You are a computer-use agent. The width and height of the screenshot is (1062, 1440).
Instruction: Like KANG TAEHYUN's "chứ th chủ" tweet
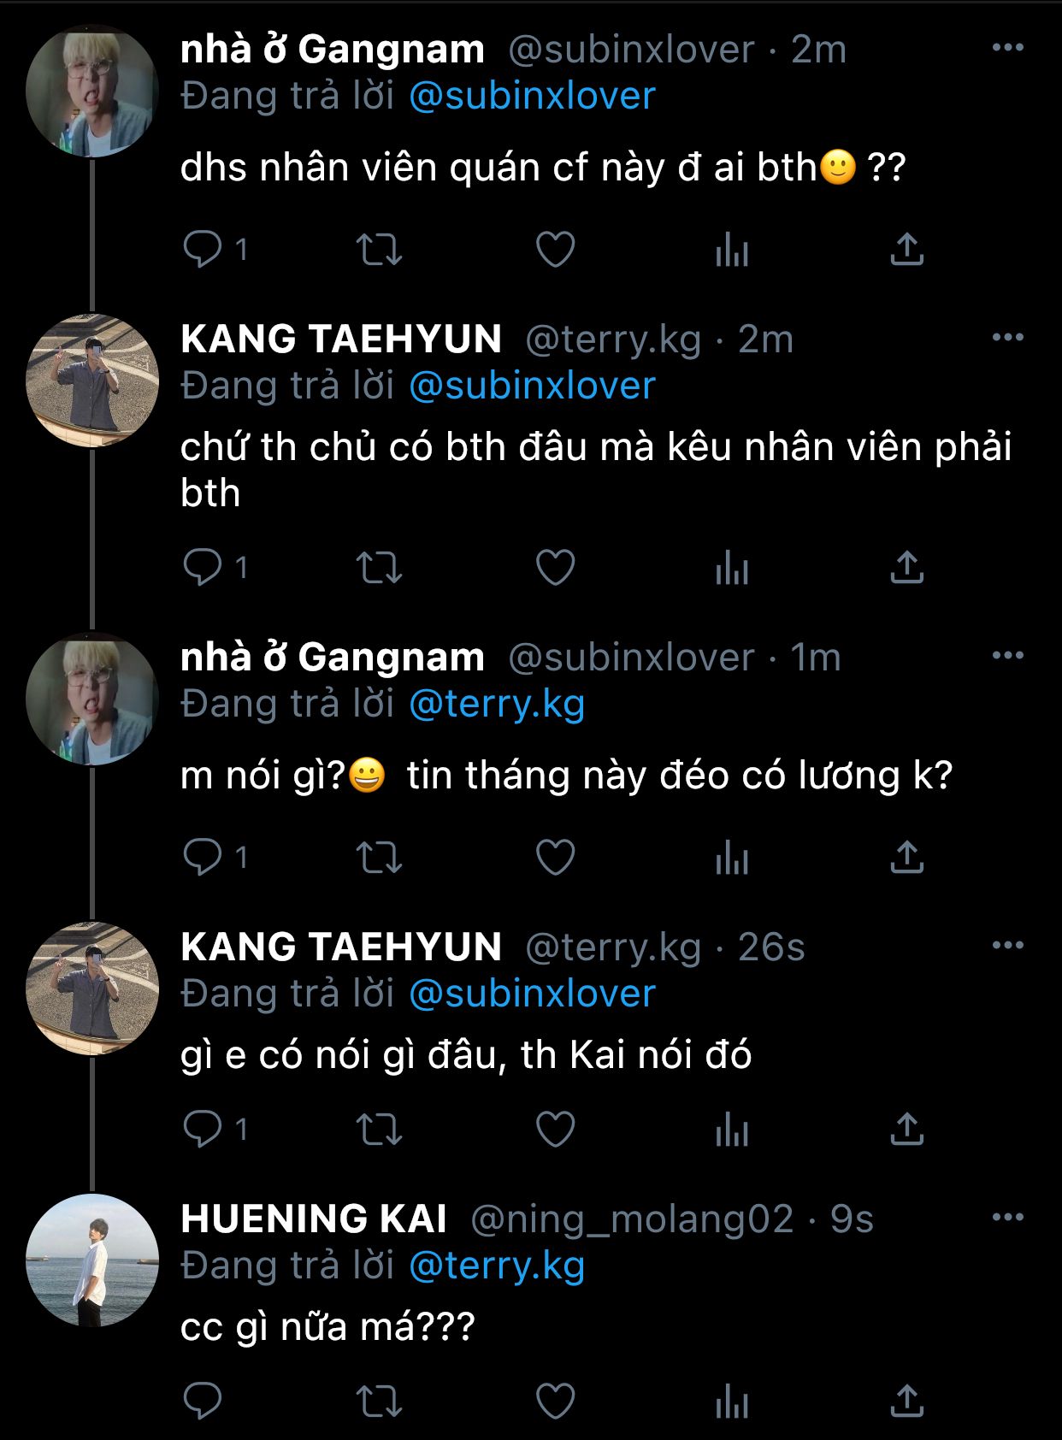(x=555, y=568)
